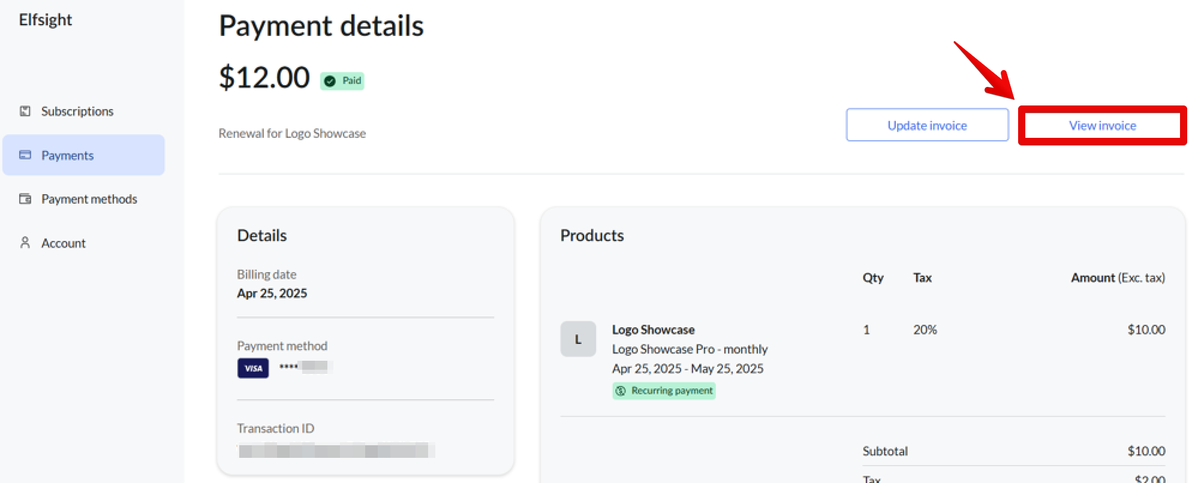
Task: Click the blurred Transaction ID value
Action: point(336,450)
